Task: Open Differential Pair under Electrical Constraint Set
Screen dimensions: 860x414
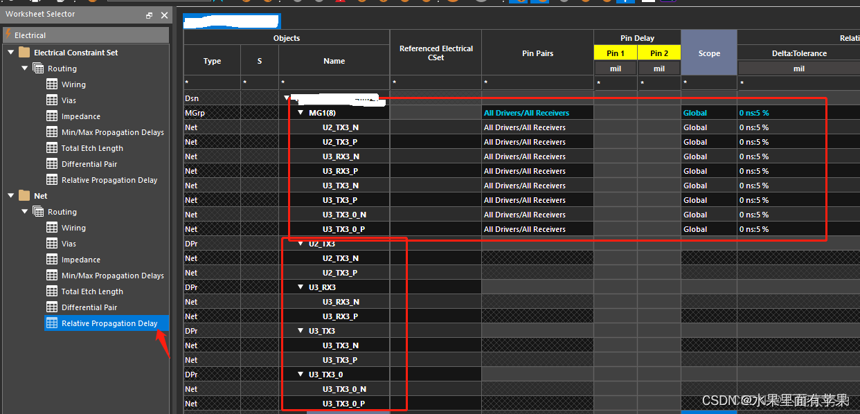Action: 89,164
